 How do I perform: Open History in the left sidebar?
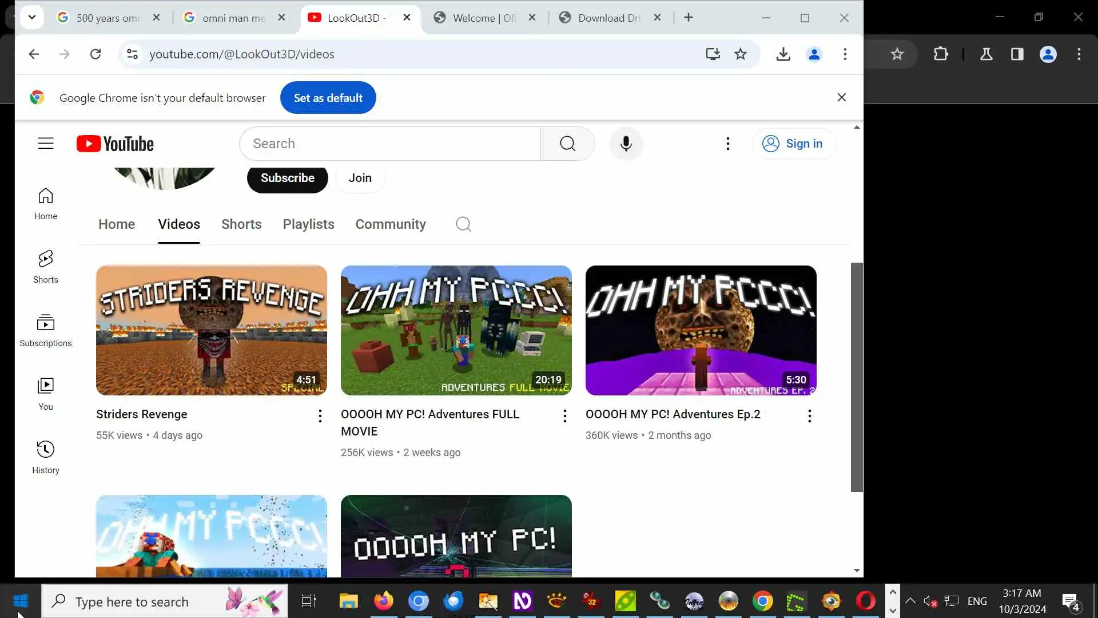point(46,457)
